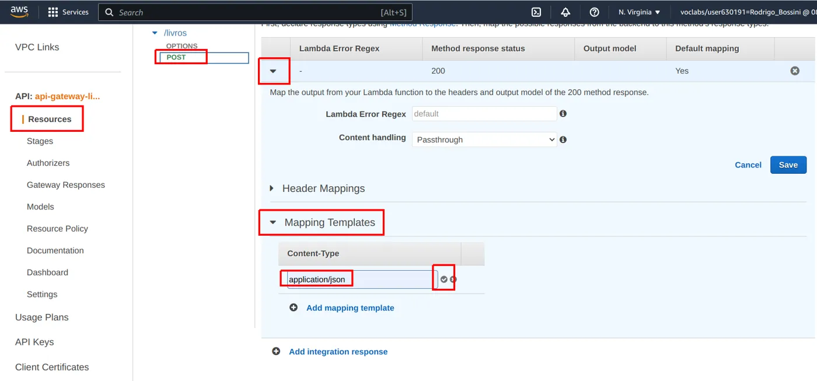
Task: Click Add integration response link
Action: coord(338,351)
